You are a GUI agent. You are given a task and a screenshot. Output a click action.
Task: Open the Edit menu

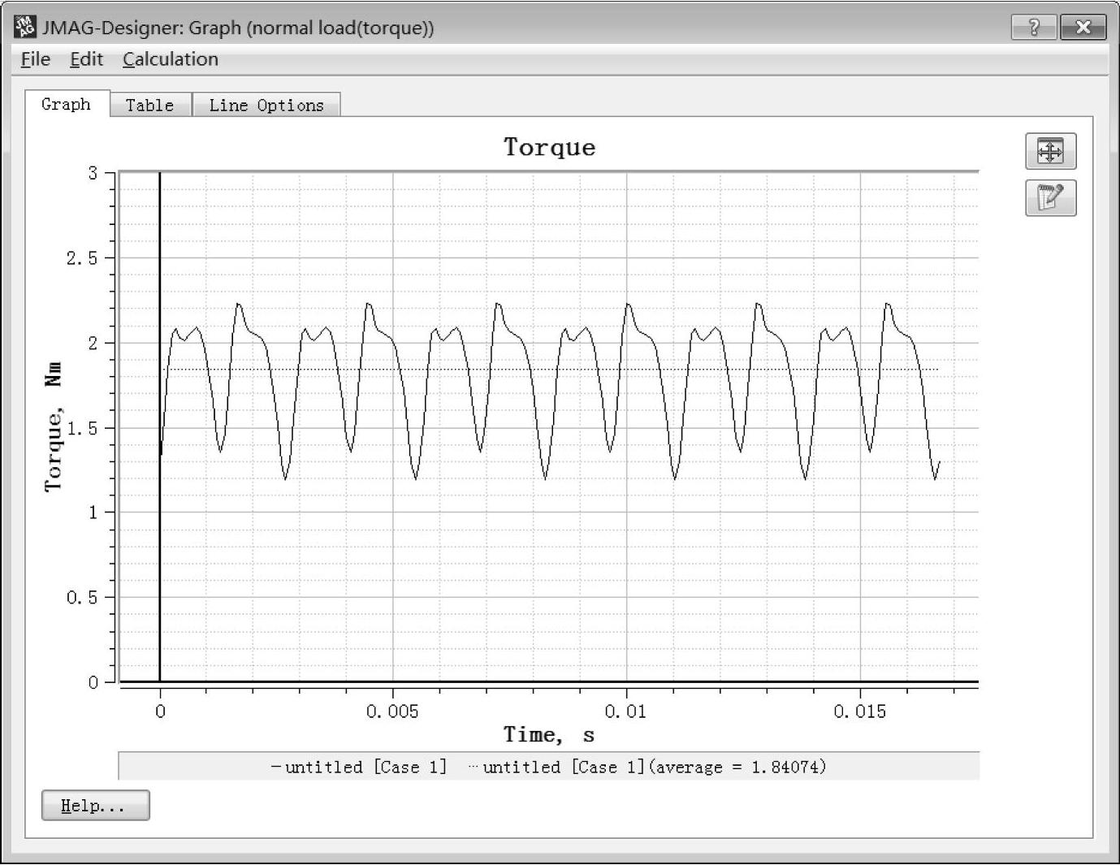pyautogui.click(x=86, y=59)
